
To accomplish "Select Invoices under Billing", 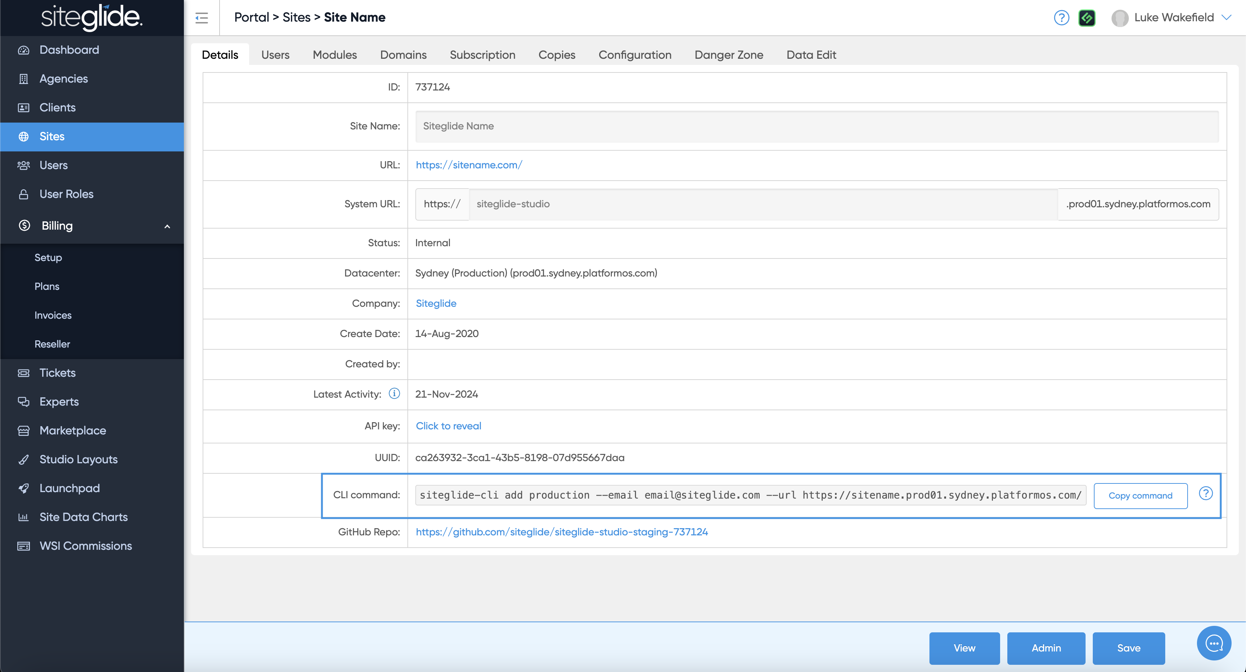I will (x=53, y=315).
